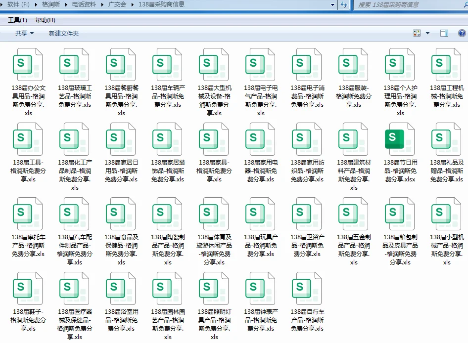Select the 138届服装 Excel file icon

(353, 64)
